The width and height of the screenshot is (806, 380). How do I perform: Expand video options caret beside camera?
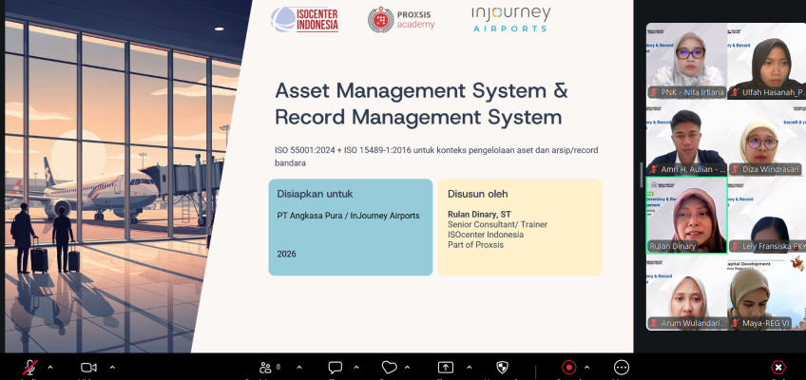112,368
